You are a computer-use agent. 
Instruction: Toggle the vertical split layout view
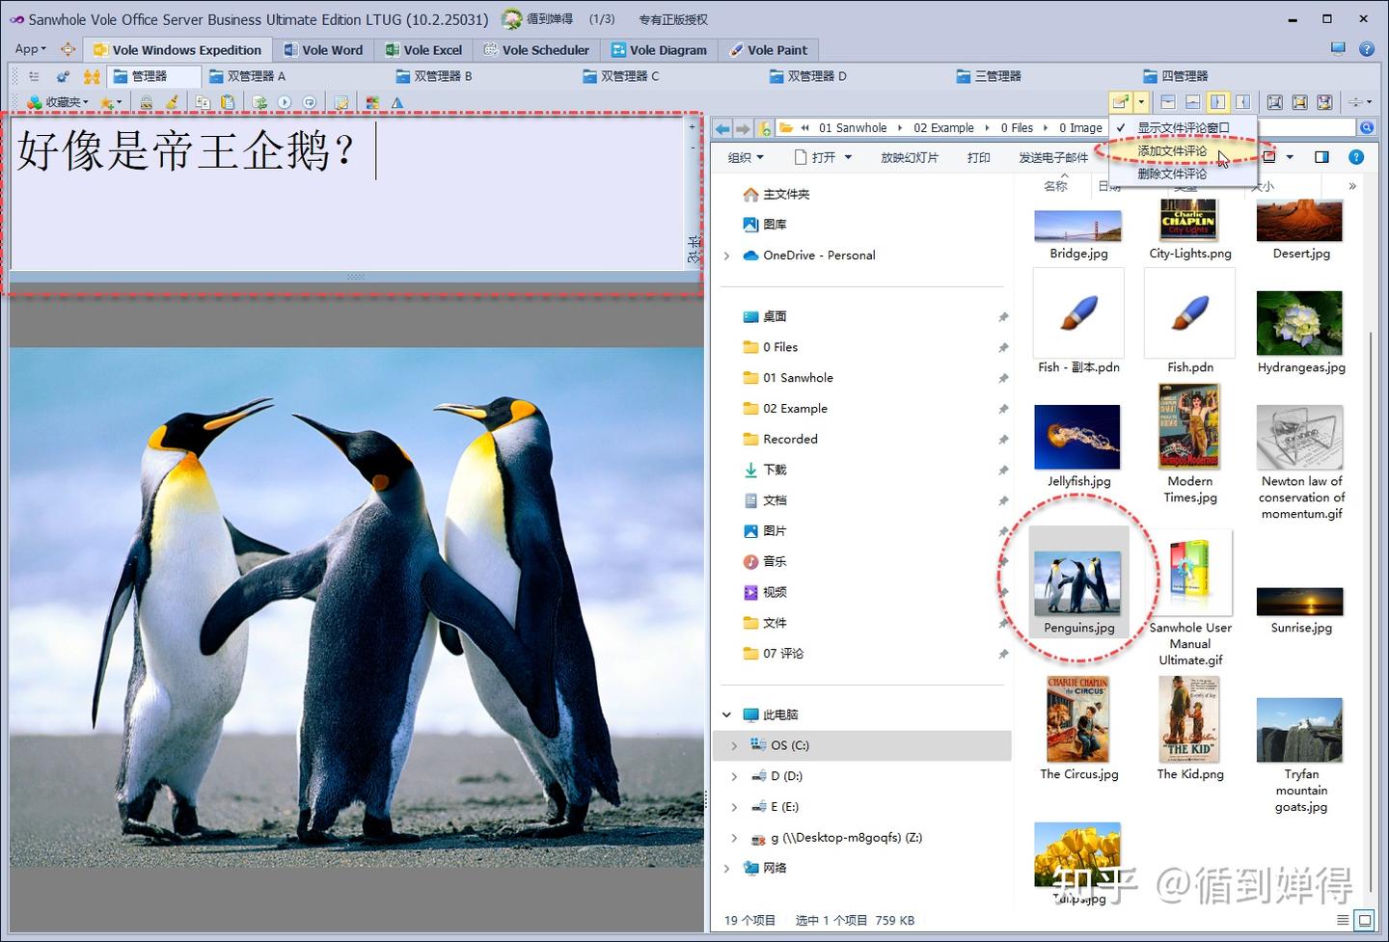pos(1218,101)
